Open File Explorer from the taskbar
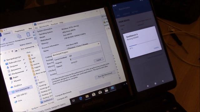Screen dimensions: 200x112 (x=87, y=96)
